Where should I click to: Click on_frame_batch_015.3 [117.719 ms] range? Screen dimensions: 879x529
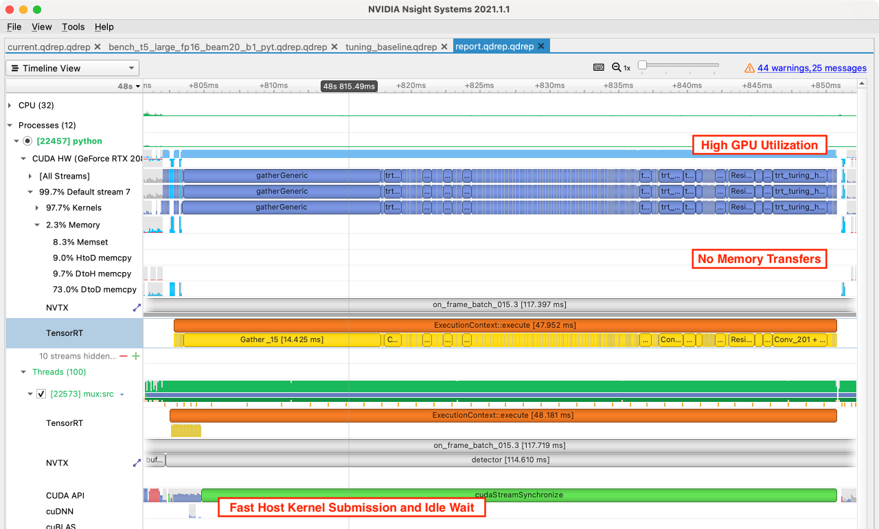coord(499,445)
